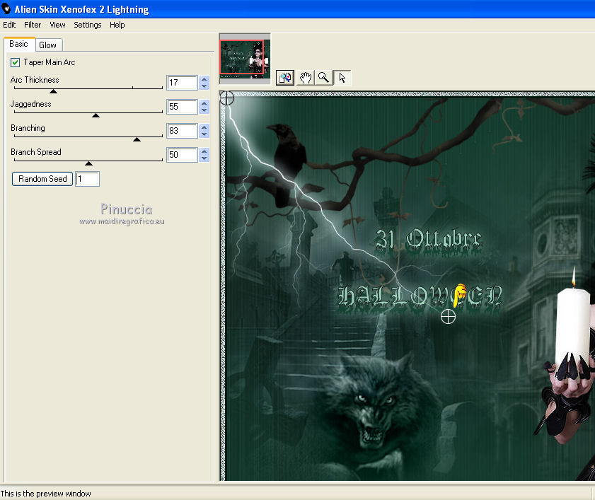This screenshot has height=500, width=595.
Task: Open the Settings menu
Action: click(x=88, y=25)
